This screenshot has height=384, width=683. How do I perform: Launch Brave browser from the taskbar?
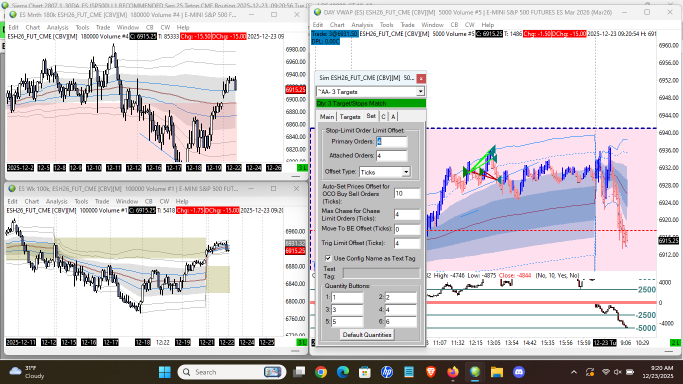(431, 372)
